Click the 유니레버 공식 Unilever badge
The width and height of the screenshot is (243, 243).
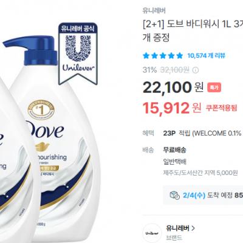point(78,53)
